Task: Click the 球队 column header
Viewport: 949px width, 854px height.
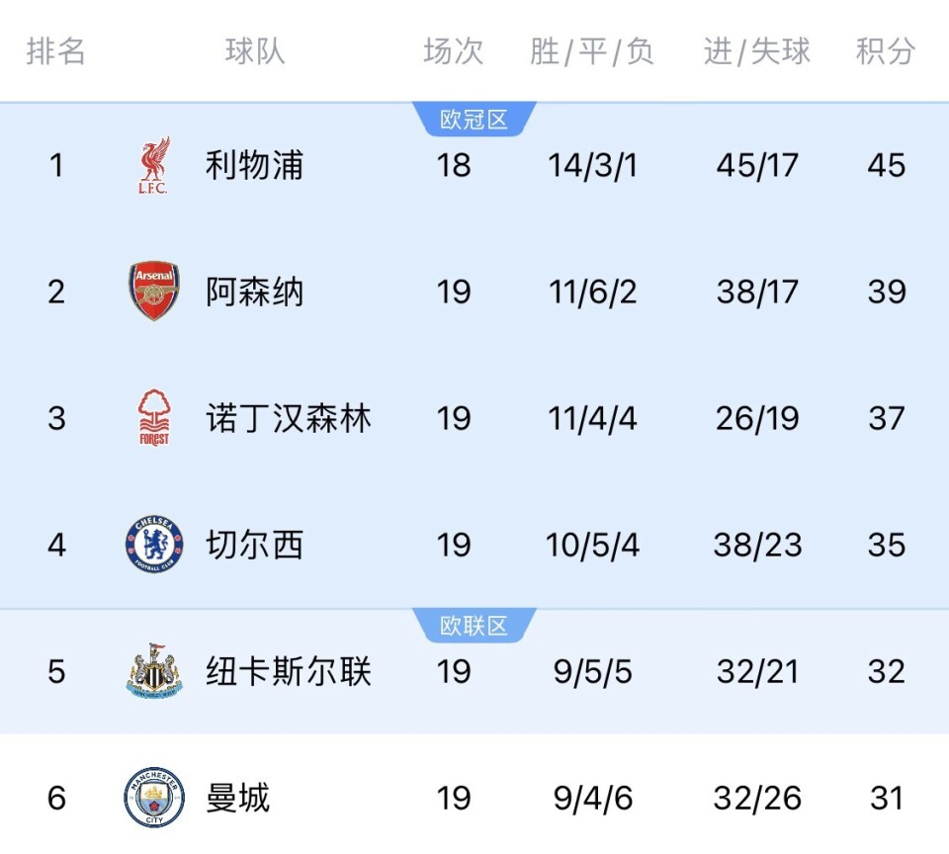Action: [x=255, y=51]
